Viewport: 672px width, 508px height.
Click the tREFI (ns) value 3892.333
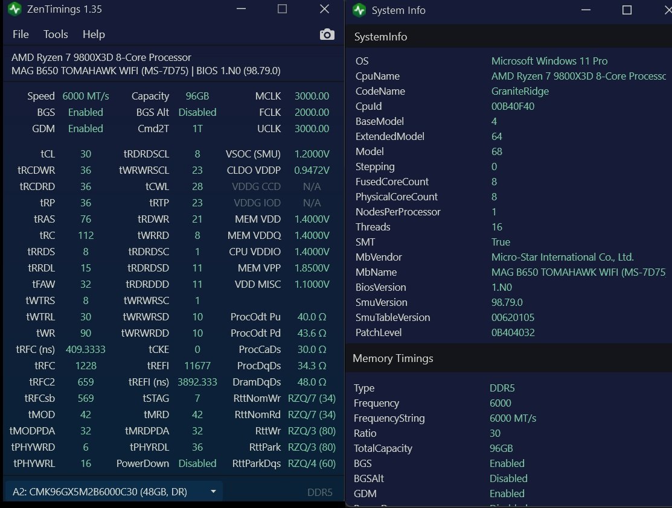click(197, 382)
